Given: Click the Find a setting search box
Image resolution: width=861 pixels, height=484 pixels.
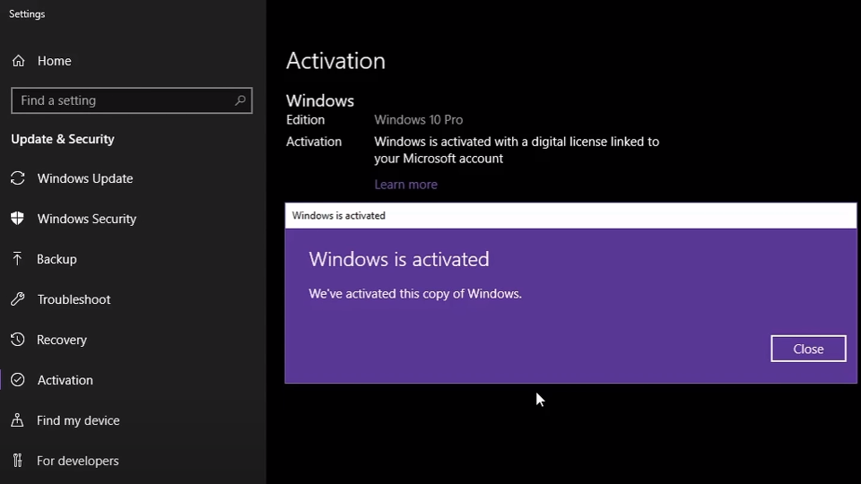Looking at the screenshot, I should [132, 100].
